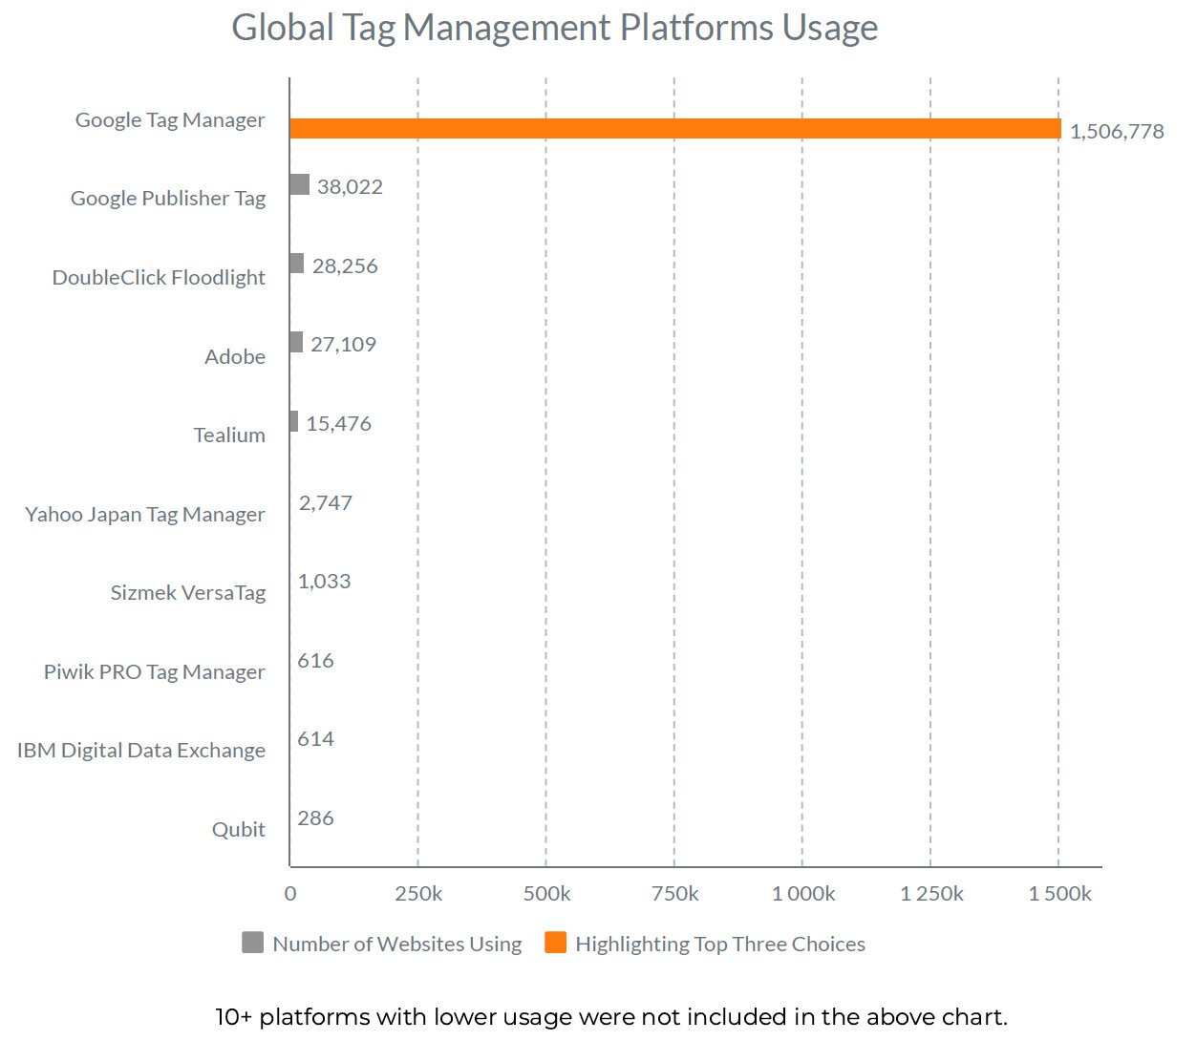Image resolution: width=1196 pixels, height=1062 pixels.
Task: Click the orange 'Highlighting Top Three Choices' legend swatch
Action: (x=555, y=943)
